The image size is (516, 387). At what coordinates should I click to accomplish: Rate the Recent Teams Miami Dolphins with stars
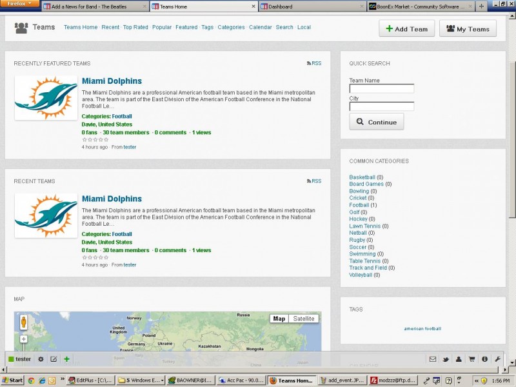coord(95,257)
